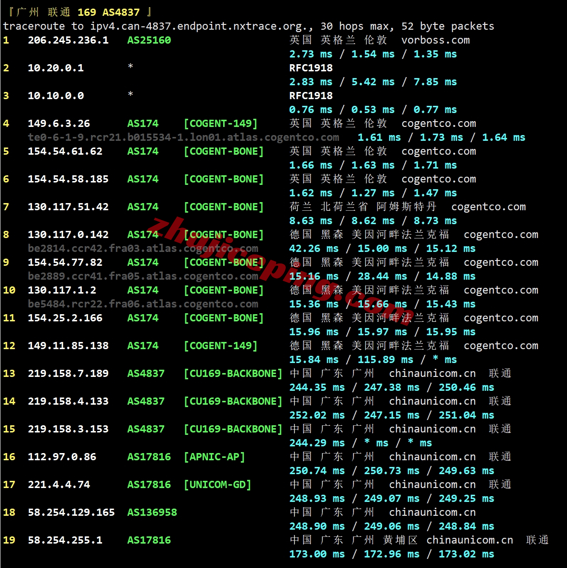This screenshot has width=567, height=568.
Task: Click latency 115.89 ms on hop 12
Action: [x=386, y=360]
